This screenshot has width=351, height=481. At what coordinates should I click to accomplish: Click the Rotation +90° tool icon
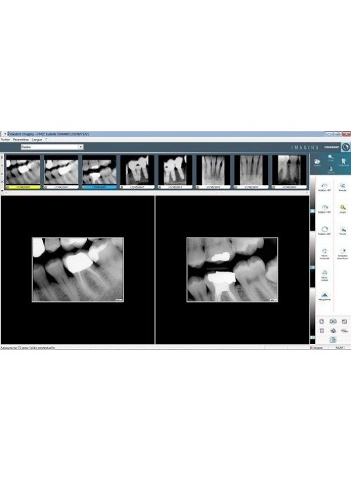325,208
